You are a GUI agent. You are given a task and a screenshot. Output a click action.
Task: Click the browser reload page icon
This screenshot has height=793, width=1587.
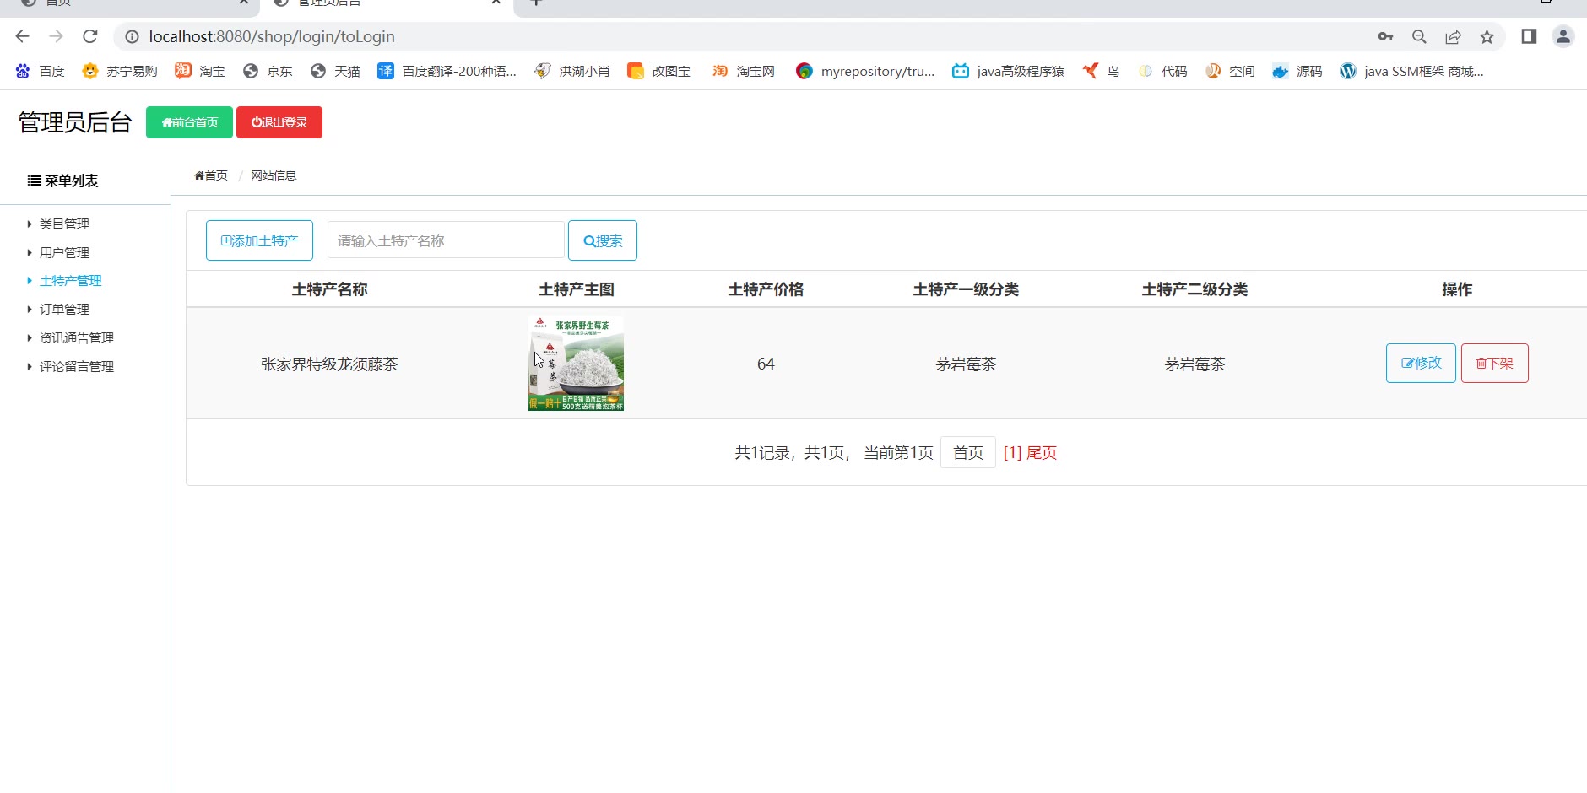point(90,36)
